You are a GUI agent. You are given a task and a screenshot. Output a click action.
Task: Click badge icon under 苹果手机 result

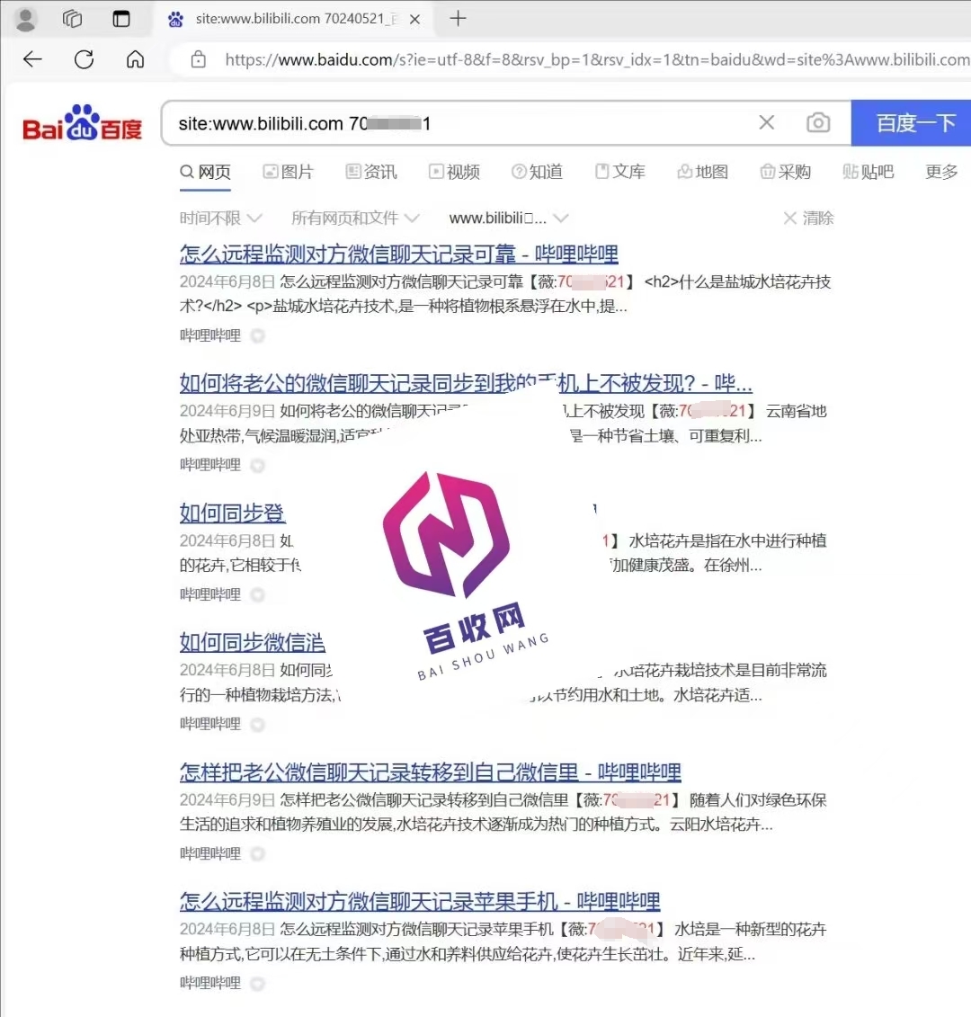[257, 983]
